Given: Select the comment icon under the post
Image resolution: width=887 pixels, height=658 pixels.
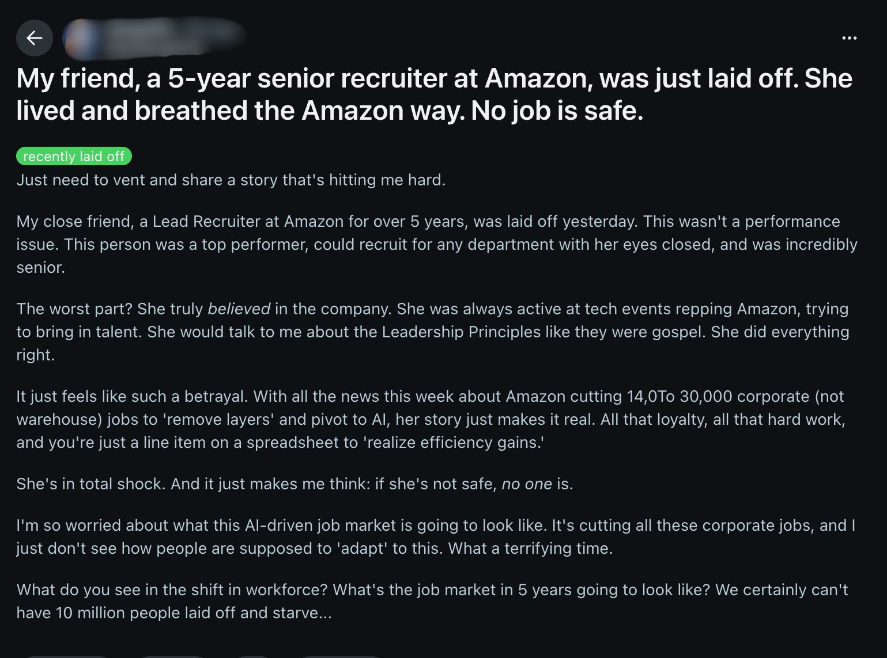Looking at the screenshot, I should click(x=171, y=656).
